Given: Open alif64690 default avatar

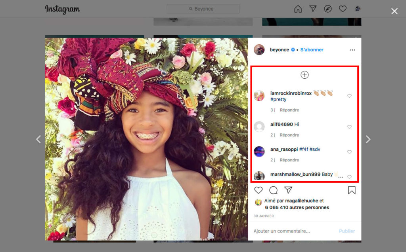Looking at the screenshot, I should click(x=259, y=127).
